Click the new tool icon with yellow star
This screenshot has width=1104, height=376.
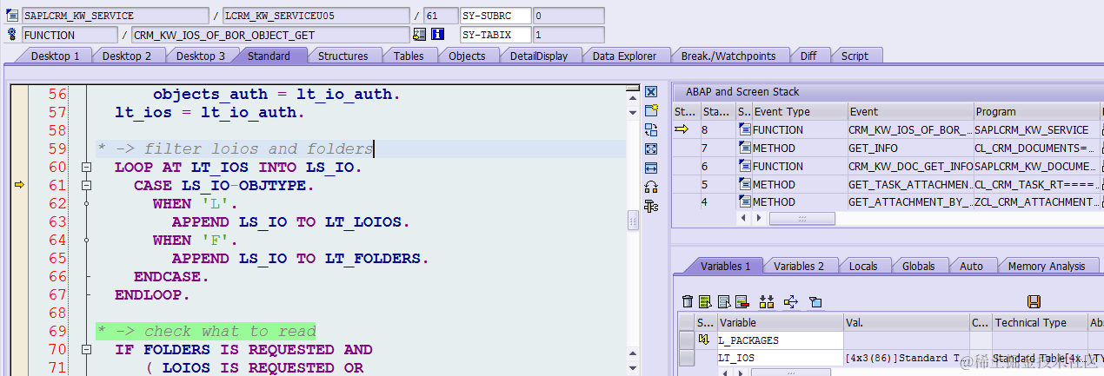point(651,110)
